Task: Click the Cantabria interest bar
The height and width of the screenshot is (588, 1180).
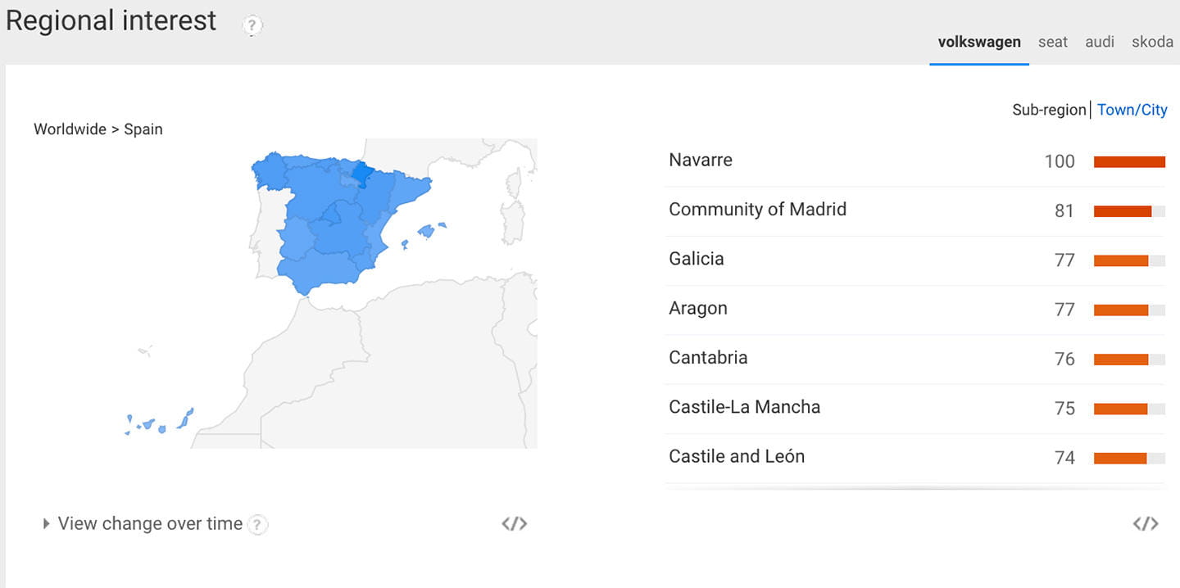Action: pyautogui.click(x=1129, y=359)
